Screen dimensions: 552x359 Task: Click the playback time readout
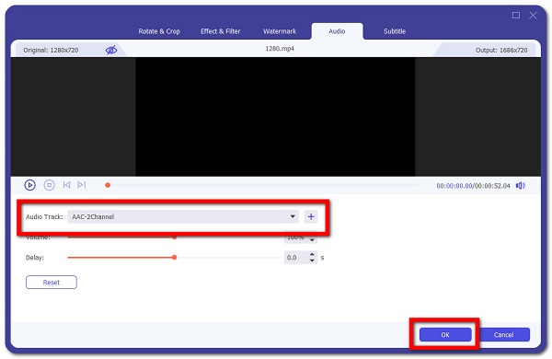pos(473,186)
